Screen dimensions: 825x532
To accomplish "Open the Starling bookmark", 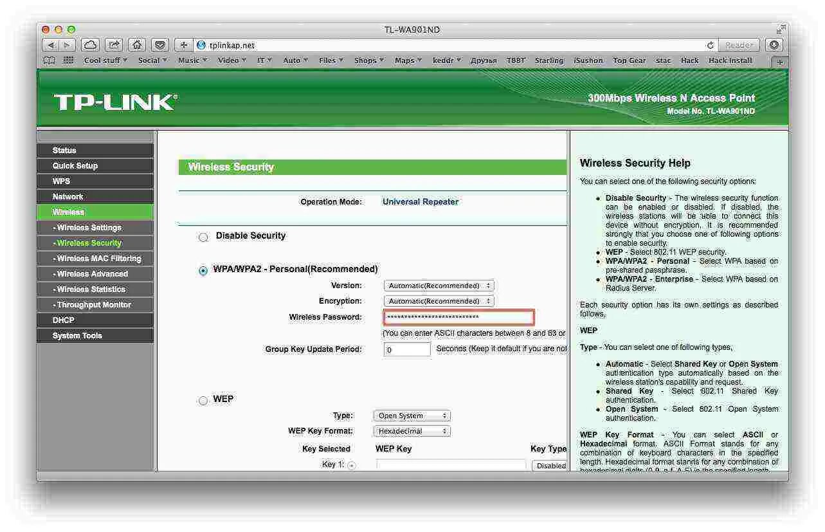I will point(549,60).
